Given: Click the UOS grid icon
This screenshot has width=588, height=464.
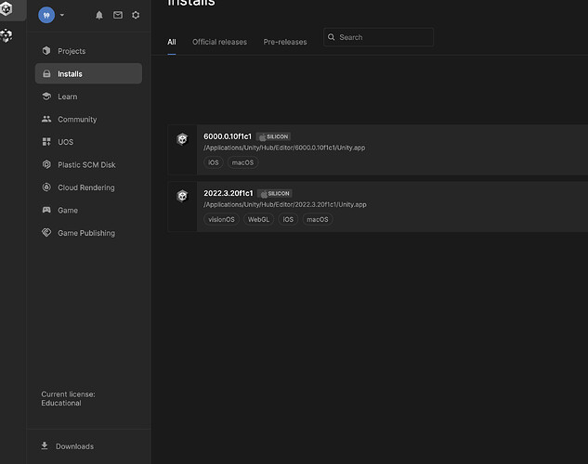Looking at the screenshot, I should [x=47, y=142].
